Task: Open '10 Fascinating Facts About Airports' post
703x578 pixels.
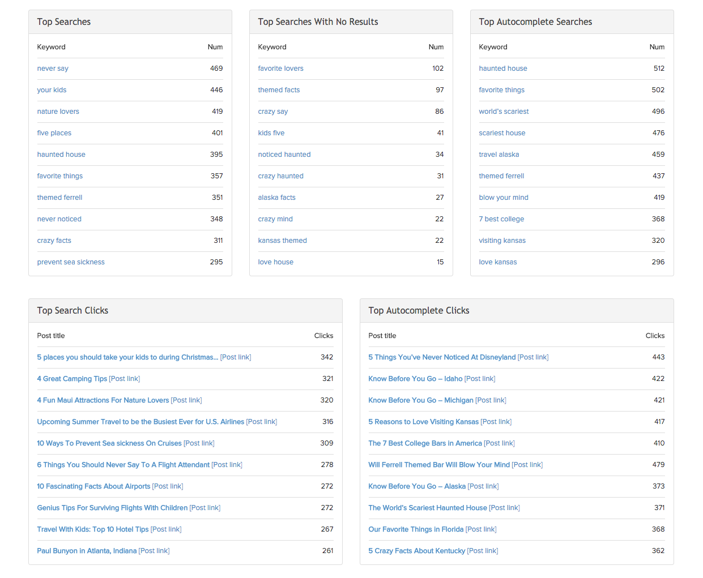Action: point(93,486)
